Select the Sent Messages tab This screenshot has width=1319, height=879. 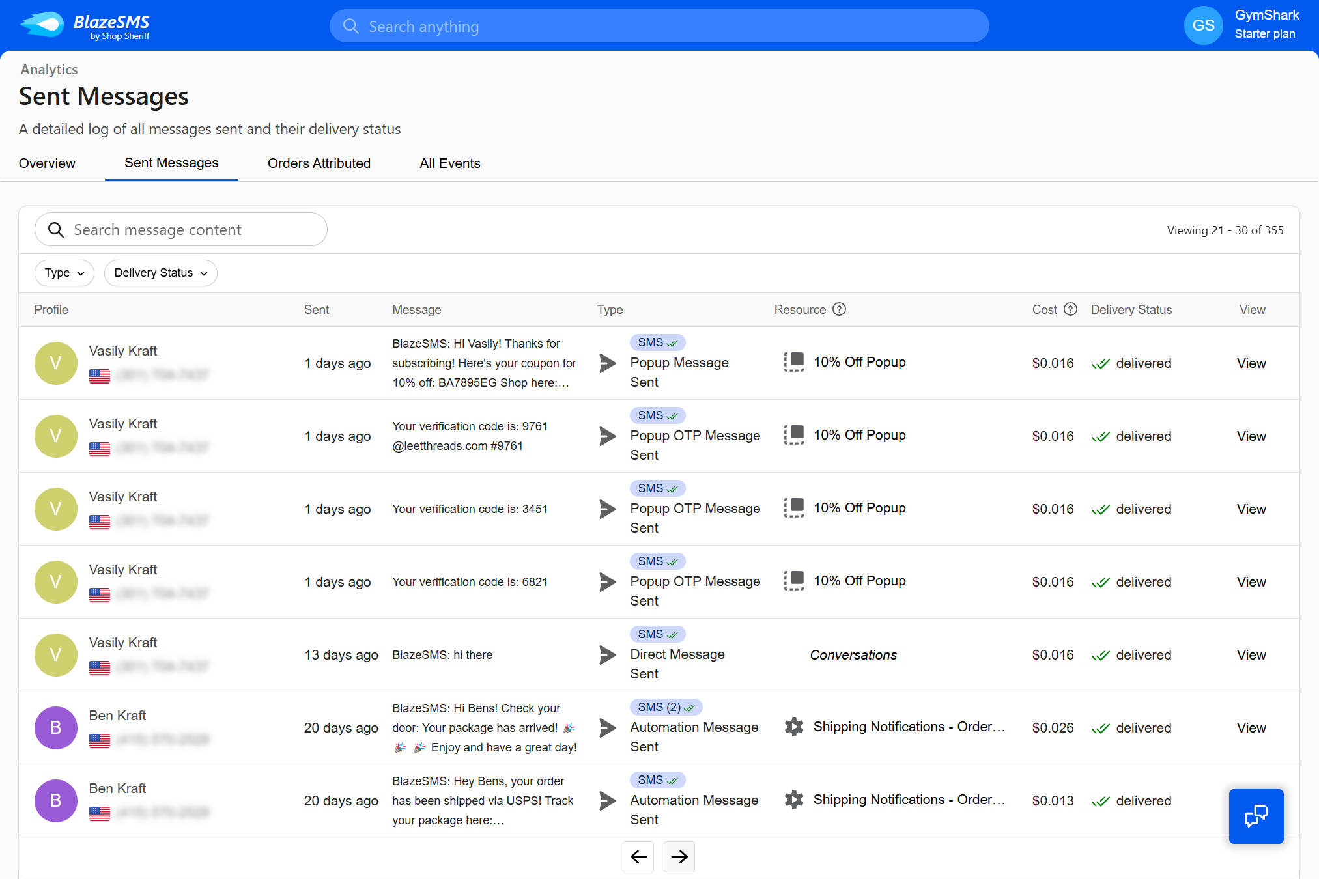(171, 163)
